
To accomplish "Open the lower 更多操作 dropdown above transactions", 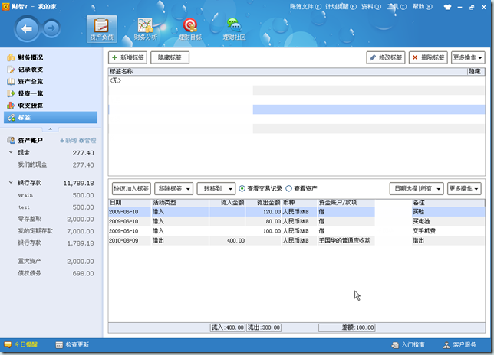I will [x=464, y=188].
